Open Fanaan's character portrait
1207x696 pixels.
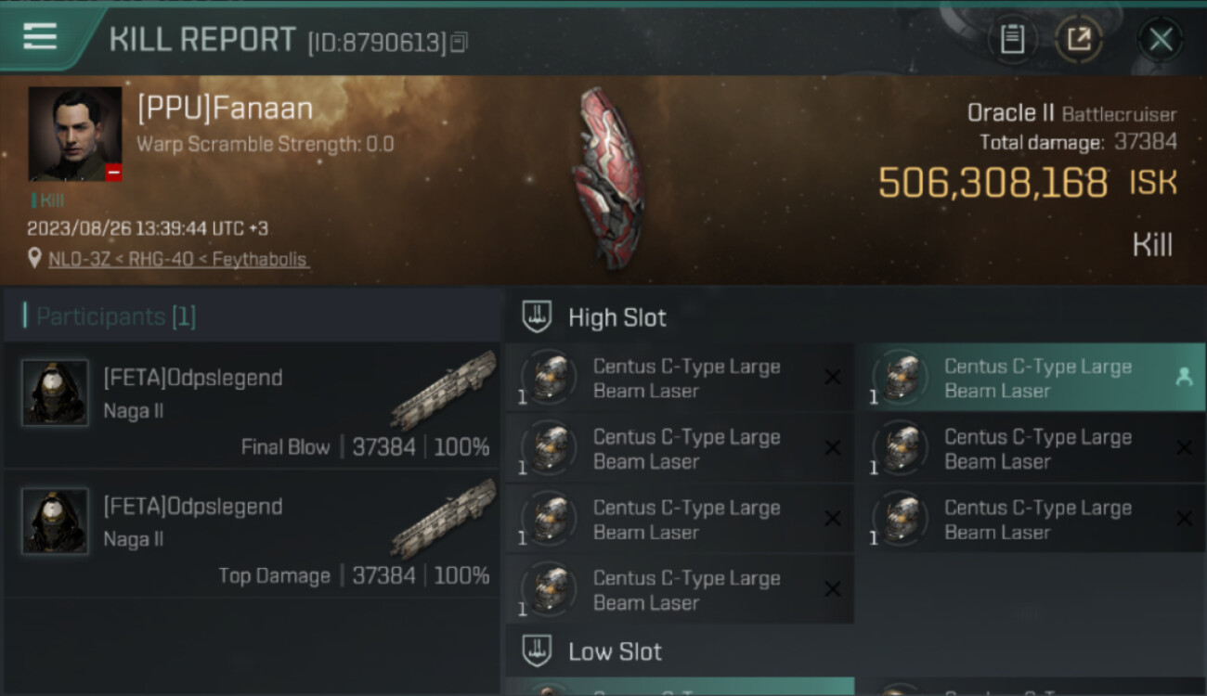click(75, 134)
